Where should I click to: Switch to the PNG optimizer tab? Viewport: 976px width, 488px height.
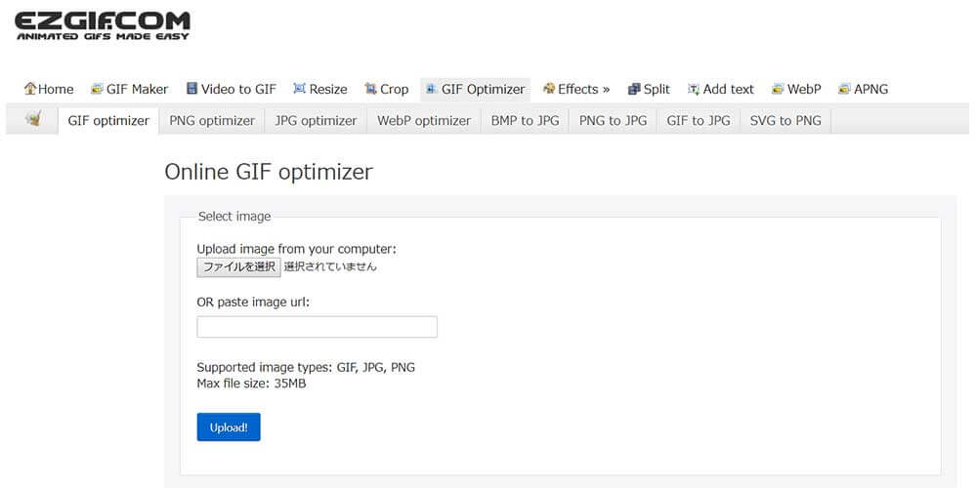[x=212, y=121]
